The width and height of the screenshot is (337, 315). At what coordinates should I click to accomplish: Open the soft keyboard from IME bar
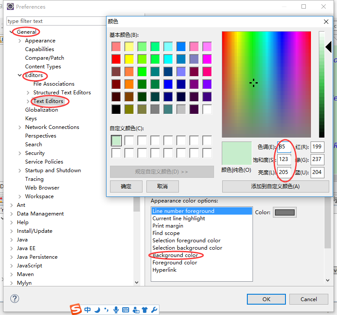[x=126, y=310]
